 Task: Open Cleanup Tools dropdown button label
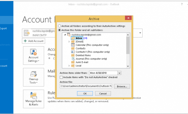34,81
